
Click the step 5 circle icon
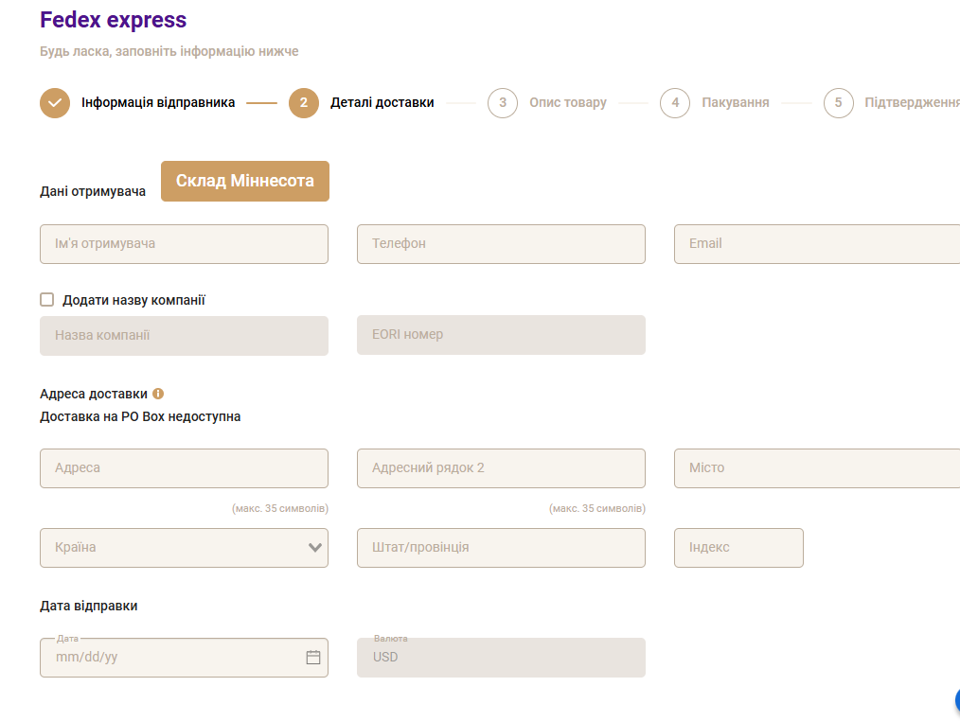pyautogui.click(x=839, y=103)
